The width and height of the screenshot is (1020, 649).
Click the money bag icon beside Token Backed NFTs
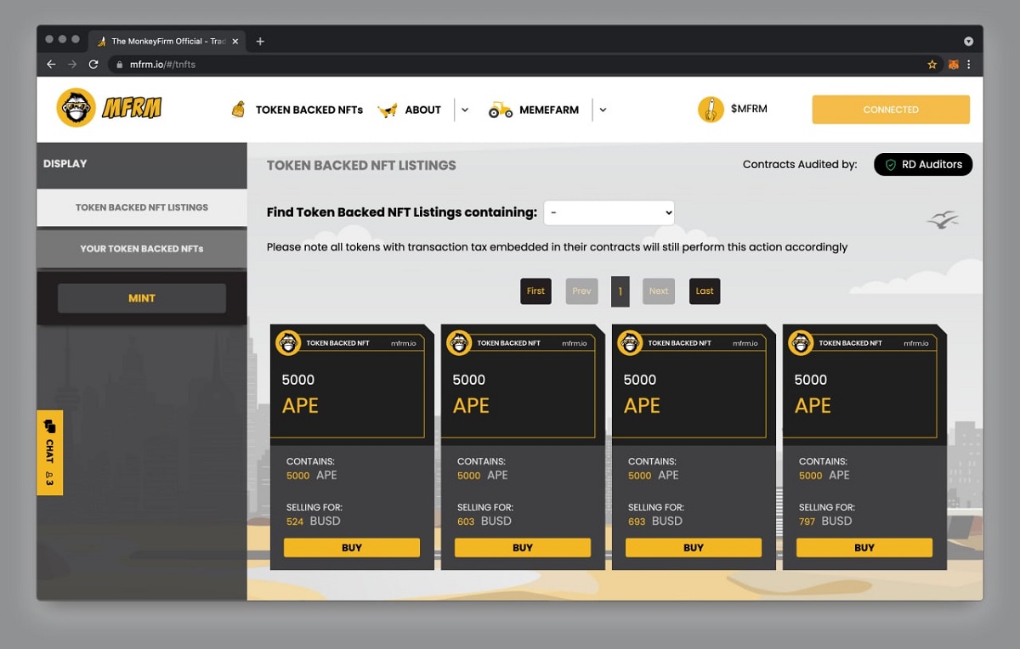click(239, 110)
